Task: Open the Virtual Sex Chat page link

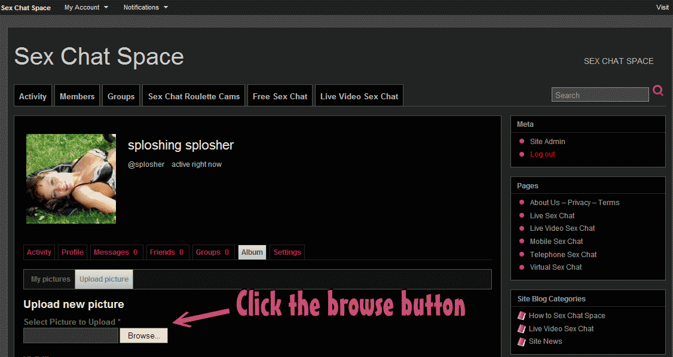Action: pos(555,267)
